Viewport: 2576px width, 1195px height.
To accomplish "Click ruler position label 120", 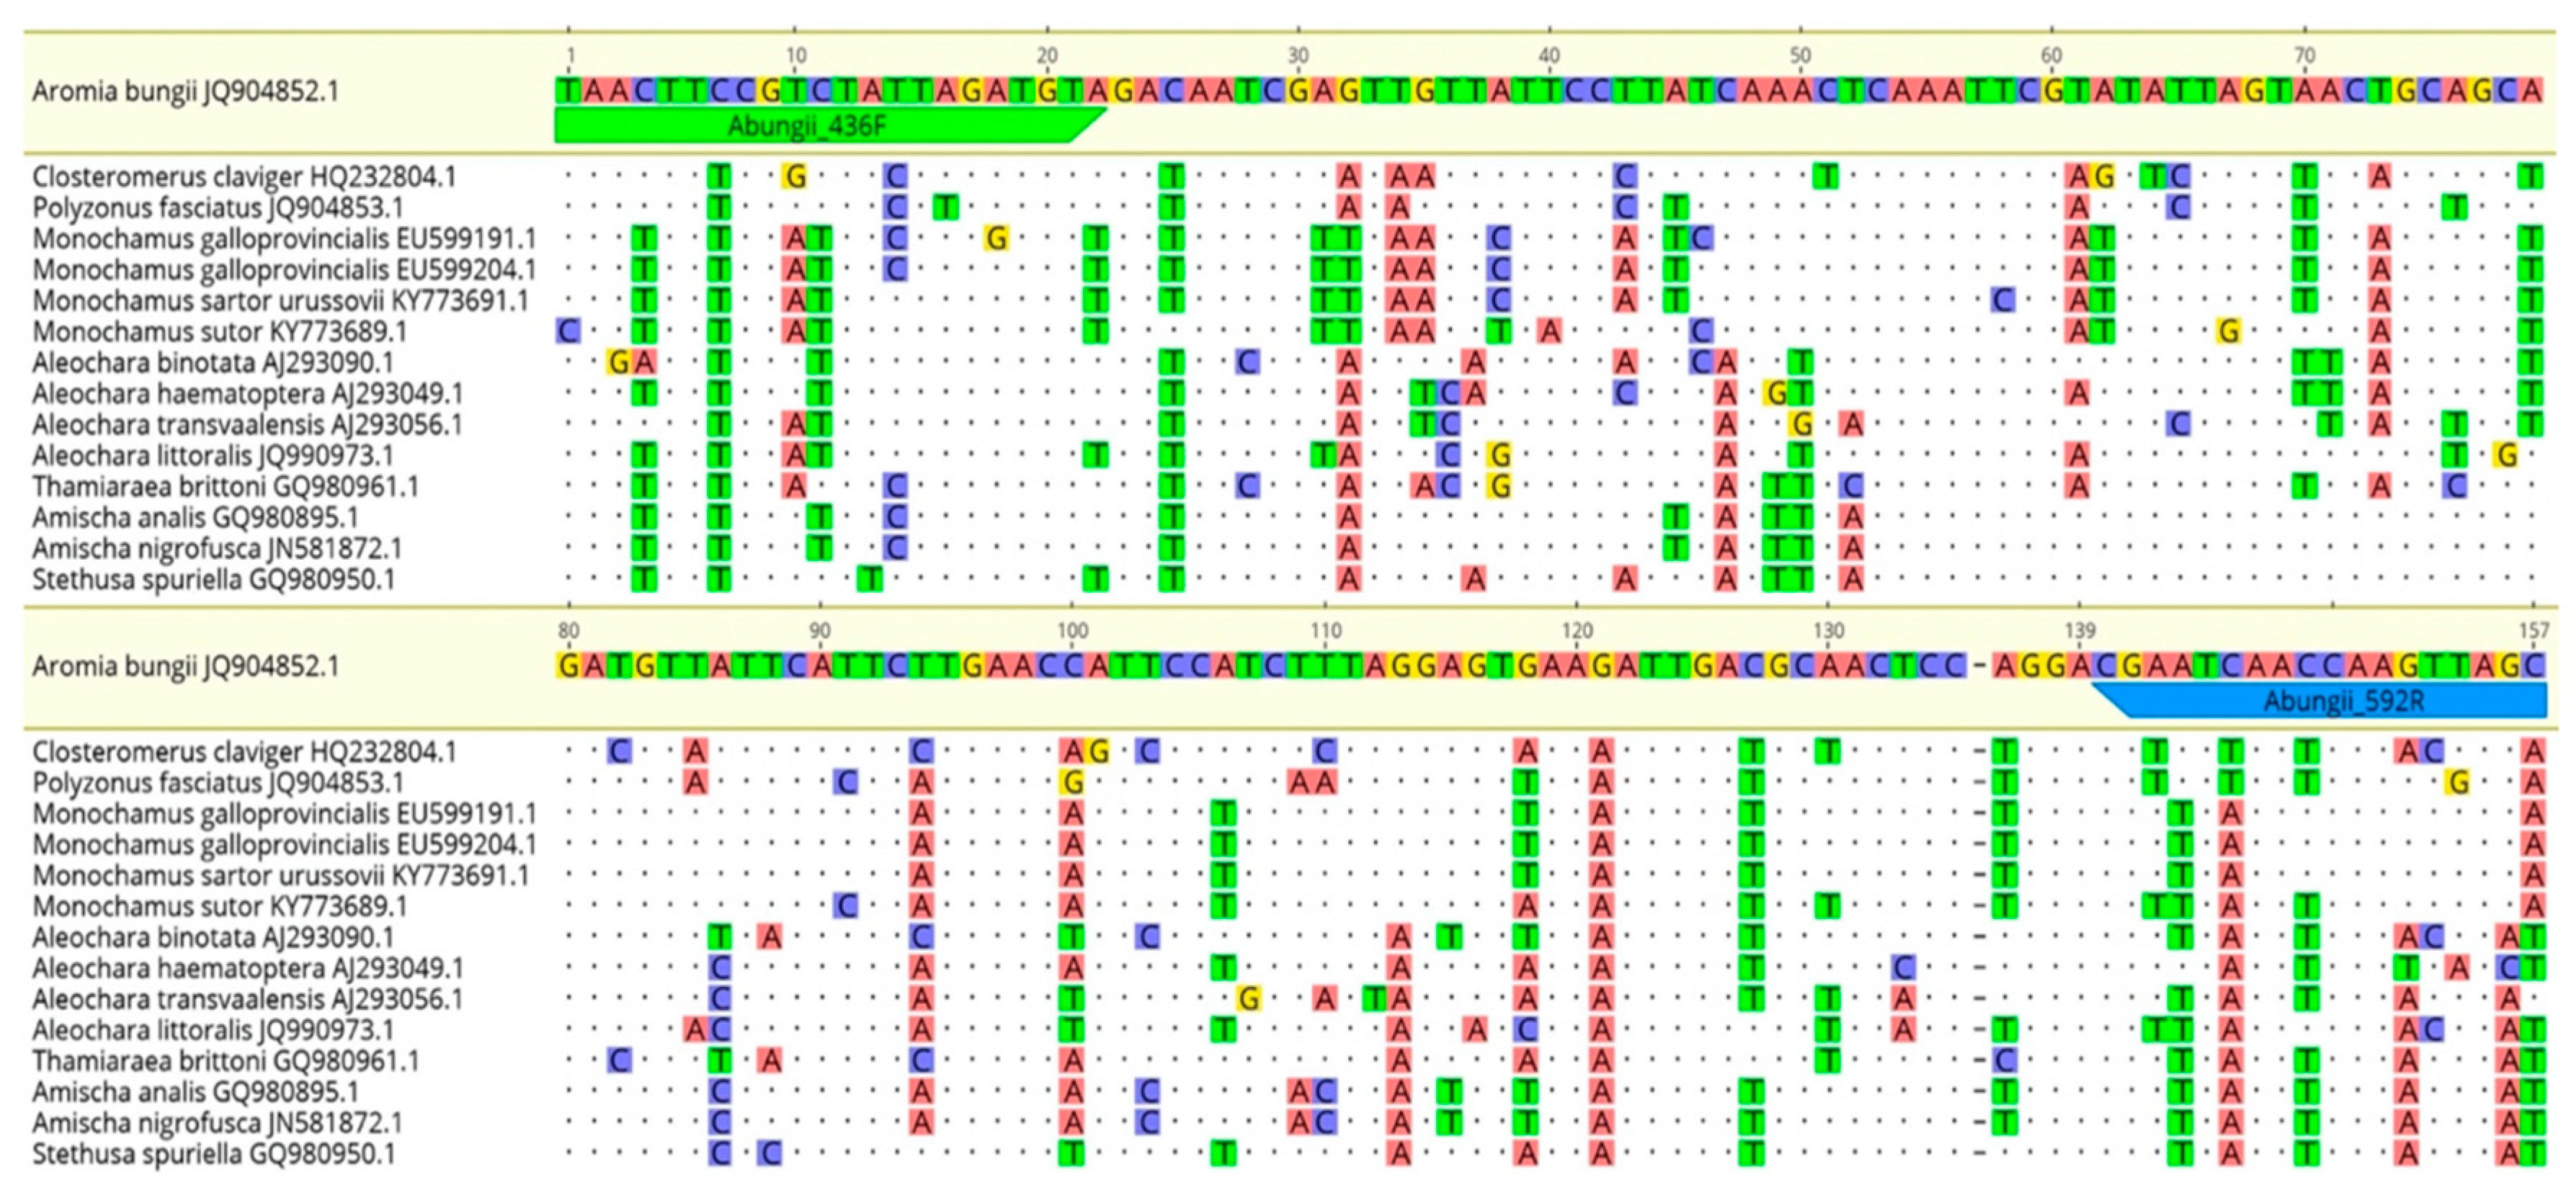I will pos(1576,631).
